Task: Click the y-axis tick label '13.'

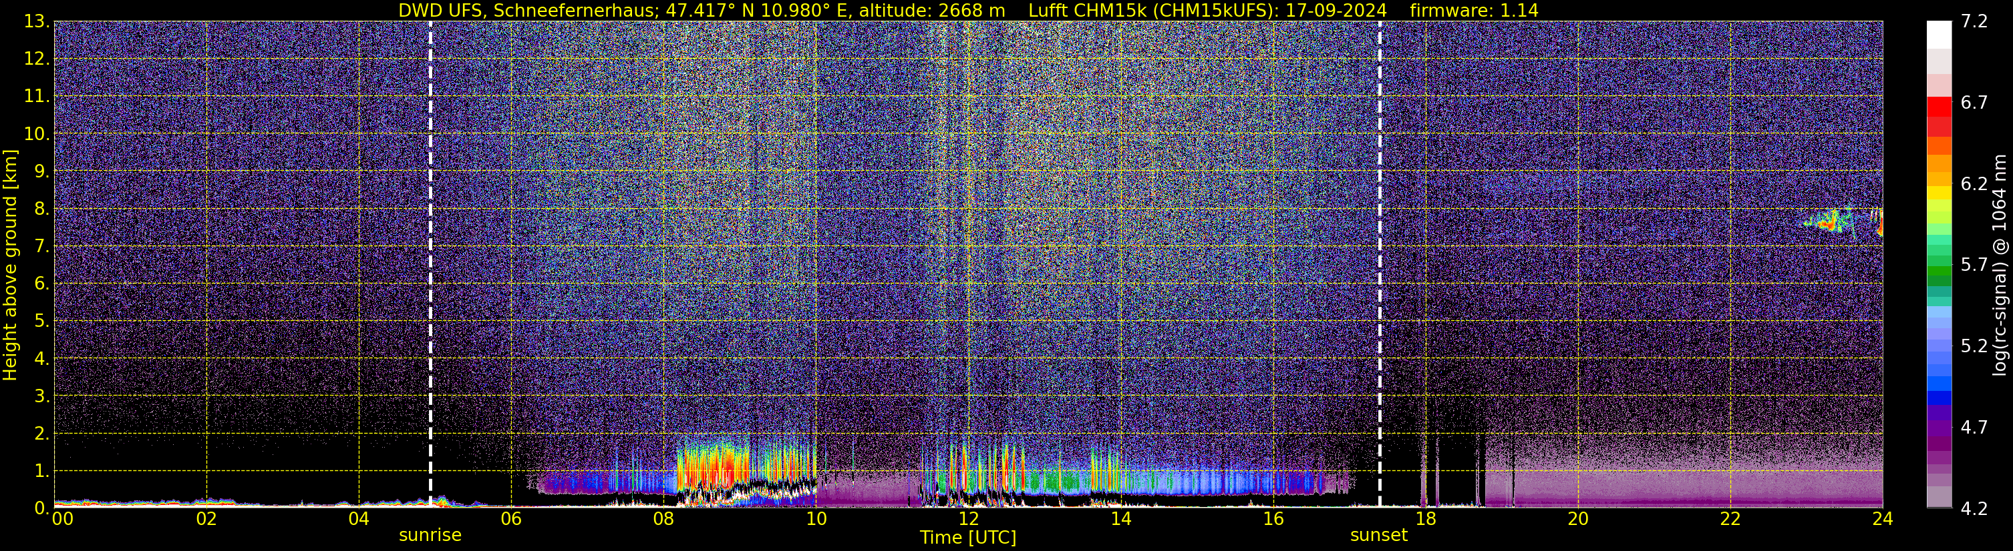Action: (x=37, y=22)
